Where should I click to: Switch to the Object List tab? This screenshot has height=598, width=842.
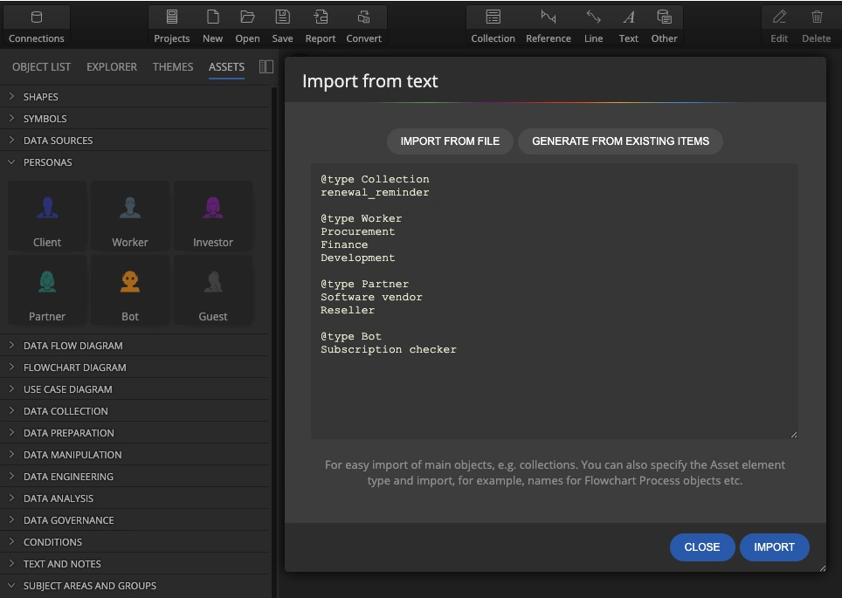click(x=41, y=66)
